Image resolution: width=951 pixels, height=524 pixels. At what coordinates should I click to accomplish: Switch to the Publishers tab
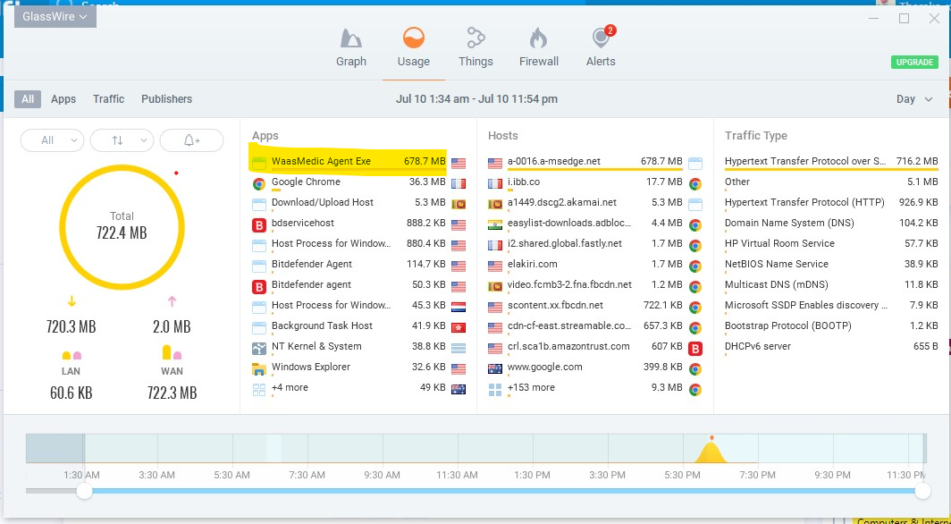click(x=167, y=99)
